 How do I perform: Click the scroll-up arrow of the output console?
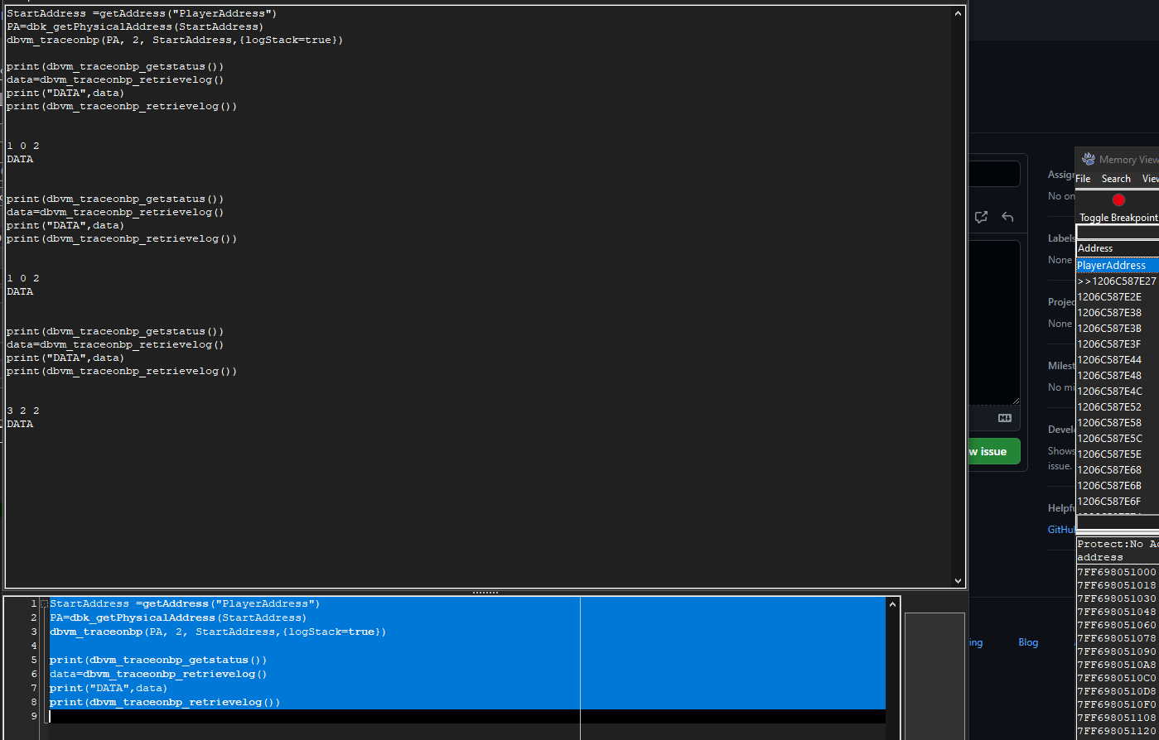pyautogui.click(x=958, y=12)
